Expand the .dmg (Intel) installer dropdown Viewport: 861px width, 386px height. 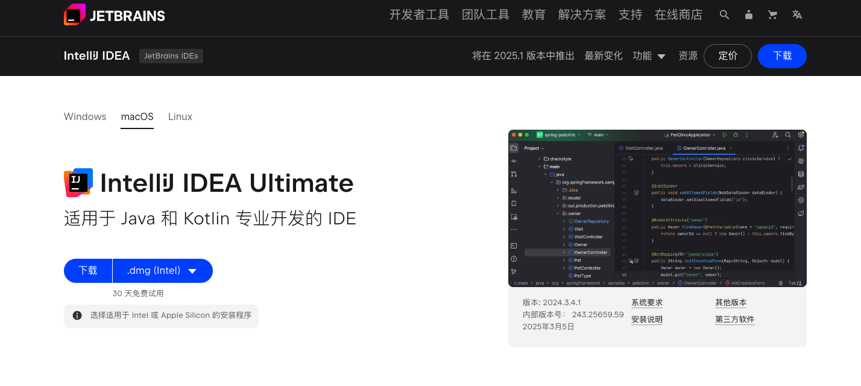click(x=162, y=271)
